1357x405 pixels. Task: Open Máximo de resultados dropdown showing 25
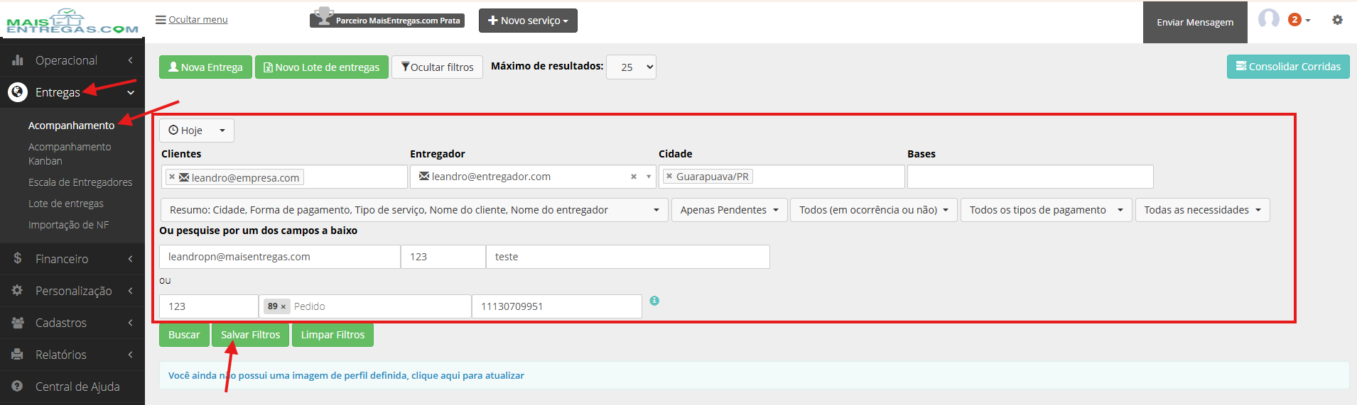pos(631,67)
